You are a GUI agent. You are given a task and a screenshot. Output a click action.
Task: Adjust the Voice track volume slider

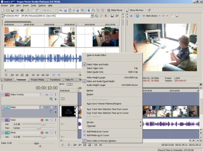pos(43,124)
